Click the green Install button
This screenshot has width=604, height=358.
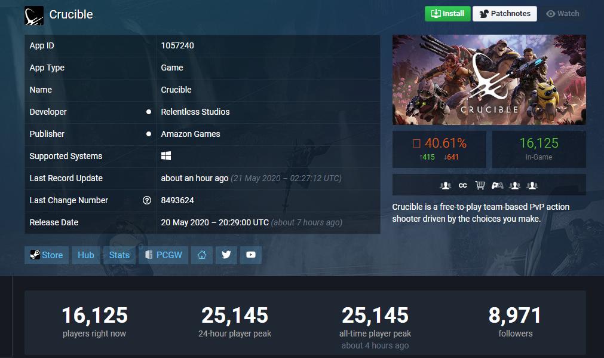click(x=447, y=13)
